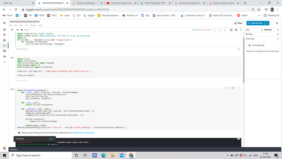The height and width of the screenshot is (159, 282).
Task: Expand the Data panel section
Action: tap(278, 30)
